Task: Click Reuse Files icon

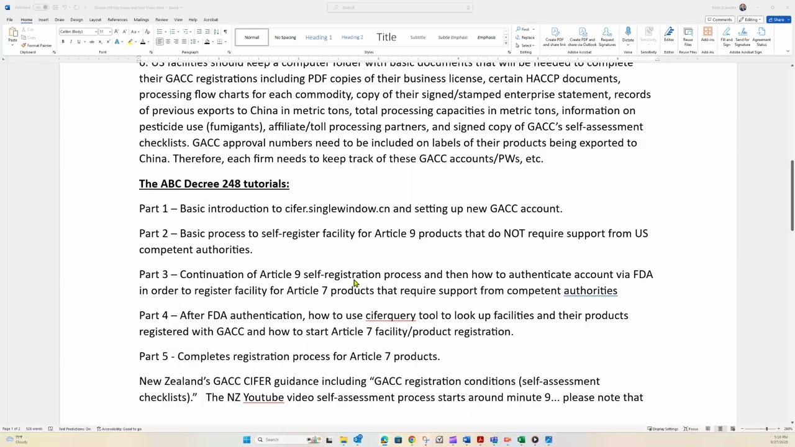Action: click(688, 37)
